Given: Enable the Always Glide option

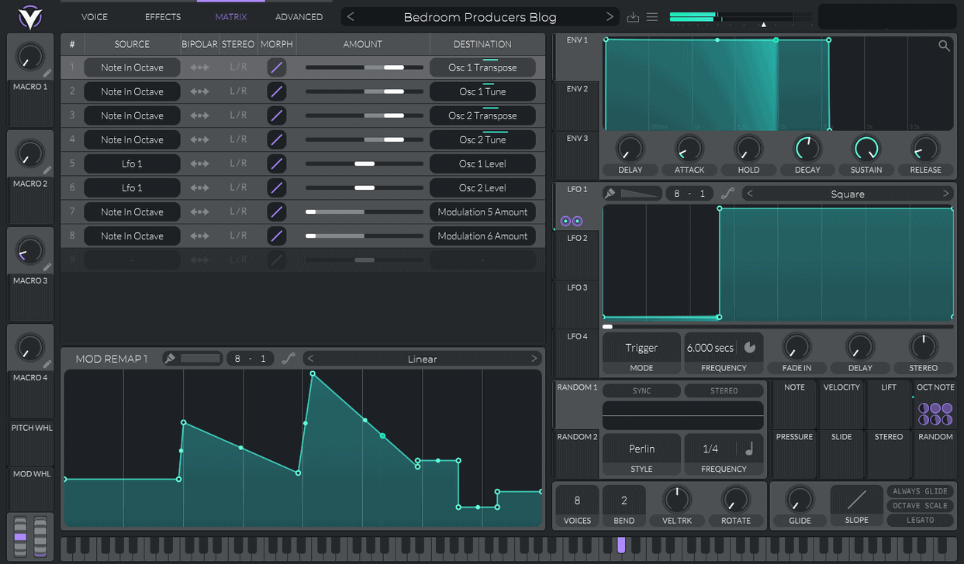Looking at the screenshot, I should coord(920,491).
